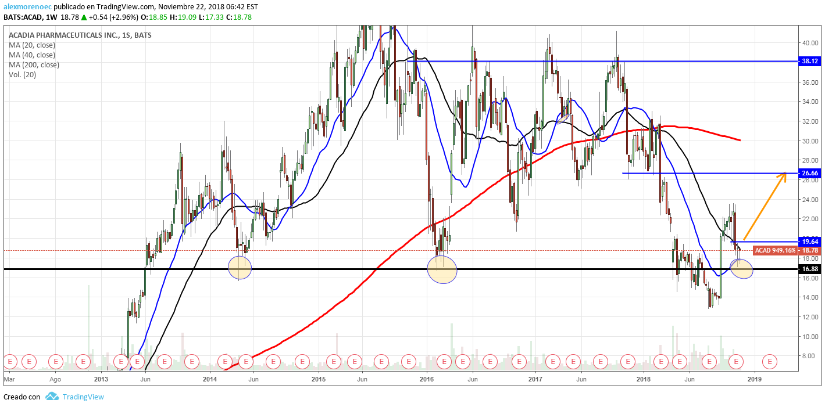
Task: Click the 26.66 blue price label
Action: click(x=811, y=173)
